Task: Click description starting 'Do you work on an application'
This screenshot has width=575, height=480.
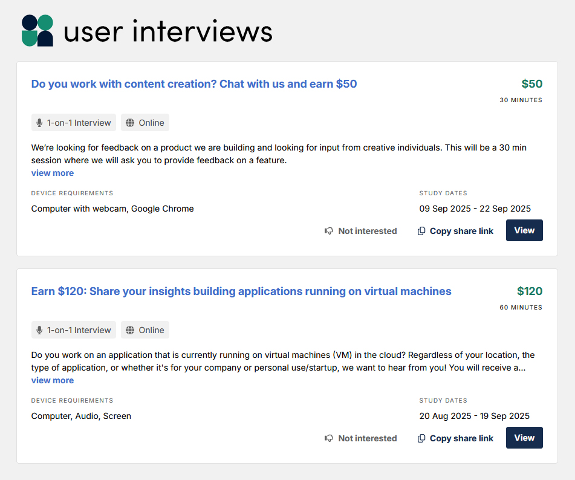Action: tap(283, 361)
